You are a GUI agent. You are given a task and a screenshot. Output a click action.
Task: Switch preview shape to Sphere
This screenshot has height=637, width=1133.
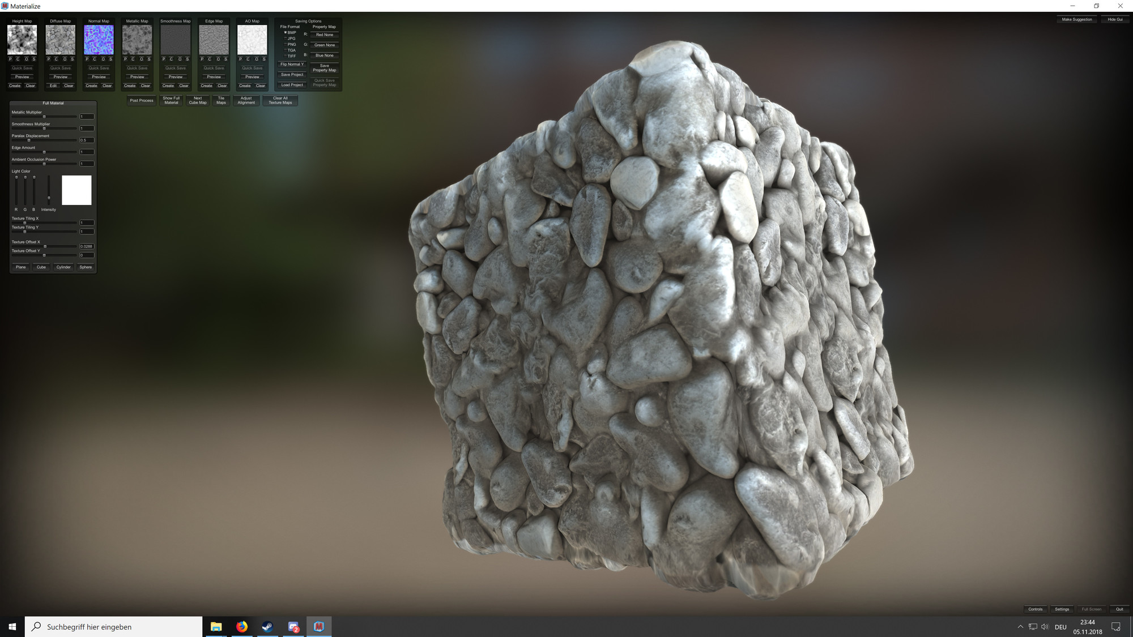click(x=86, y=267)
